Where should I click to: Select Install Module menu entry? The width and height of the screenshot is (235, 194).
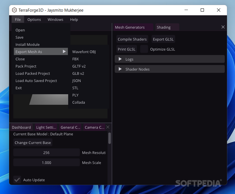pos(41,44)
